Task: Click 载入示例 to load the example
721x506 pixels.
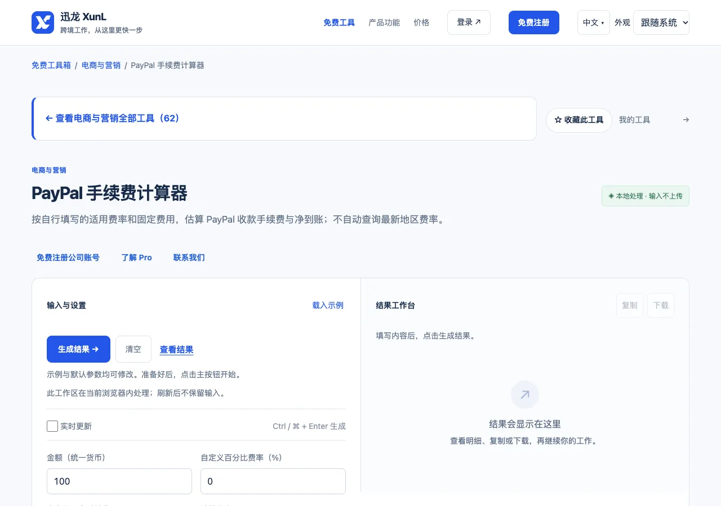Action: [328, 305]
